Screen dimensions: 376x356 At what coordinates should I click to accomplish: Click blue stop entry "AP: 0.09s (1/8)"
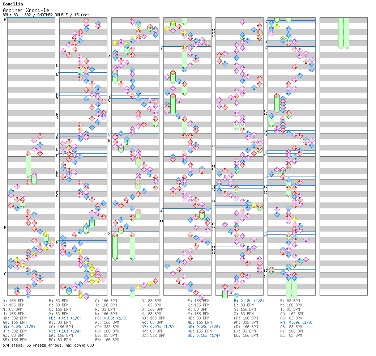click(158, 327)
